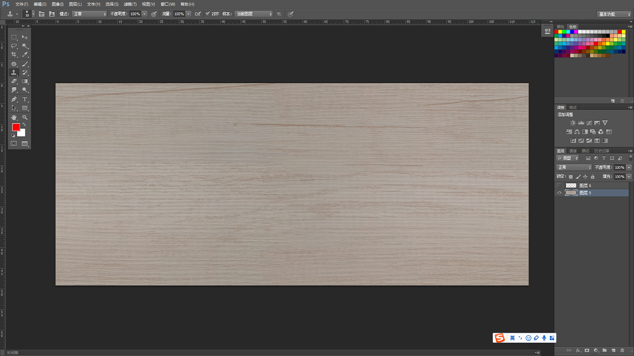The height and width of the screenshot is (356, 634).
Task: Expand the 基本功能 workspace dropdown
Action: click(x=614, y=14)
